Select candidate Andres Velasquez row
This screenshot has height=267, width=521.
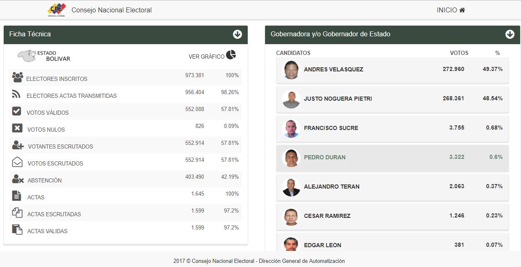[x=392, y=70]
